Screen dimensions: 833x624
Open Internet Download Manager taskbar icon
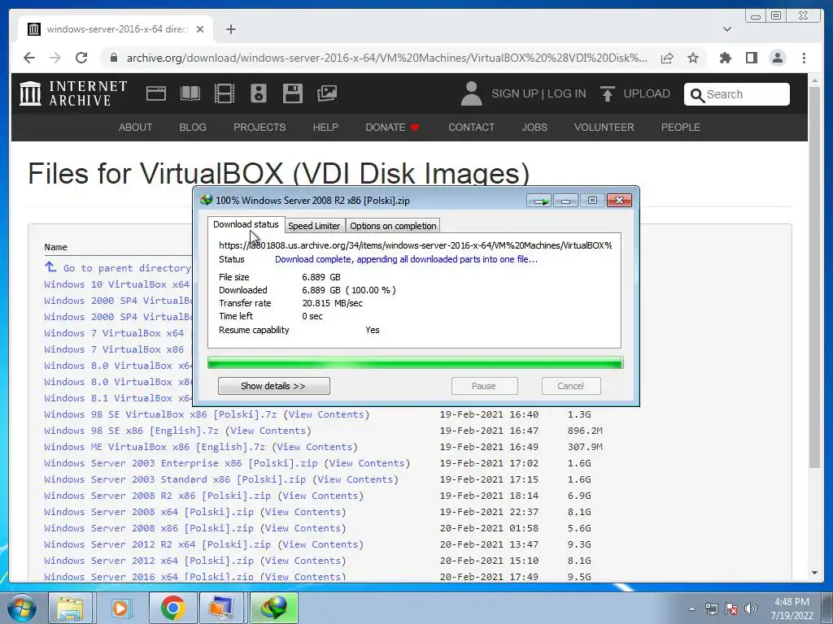(x=274, y=608)
